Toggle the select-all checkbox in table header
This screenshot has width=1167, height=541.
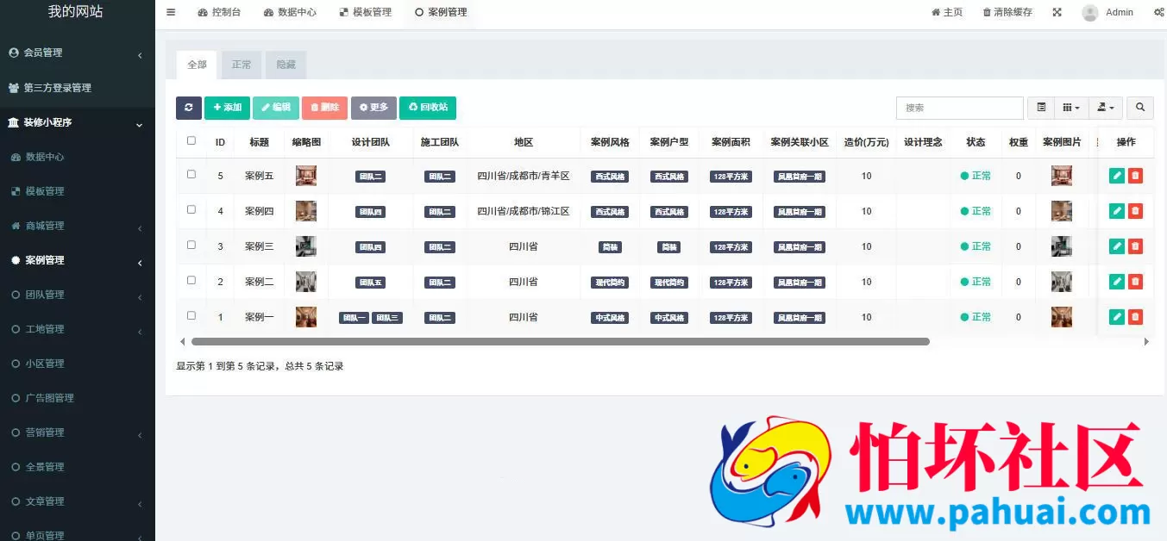(191, 140)
